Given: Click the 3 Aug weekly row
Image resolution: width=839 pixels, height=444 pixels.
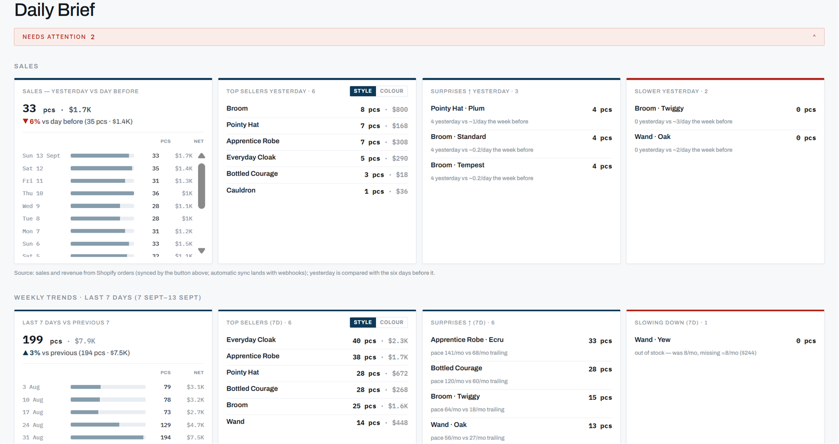Looking at the screenshot, I should point(113,387).
